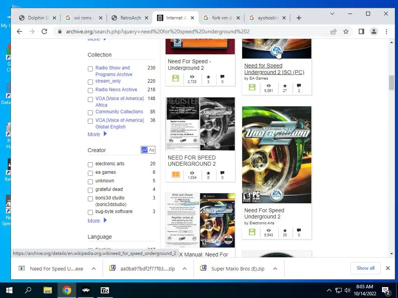The height and width of the screenshot is (298, 398).
Task: Open Chrome's three-dot menu
Action: [x=386, y=31]
